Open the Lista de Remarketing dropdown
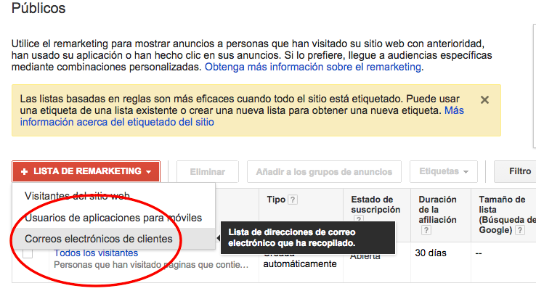536x307 pixels. (86, 171)
